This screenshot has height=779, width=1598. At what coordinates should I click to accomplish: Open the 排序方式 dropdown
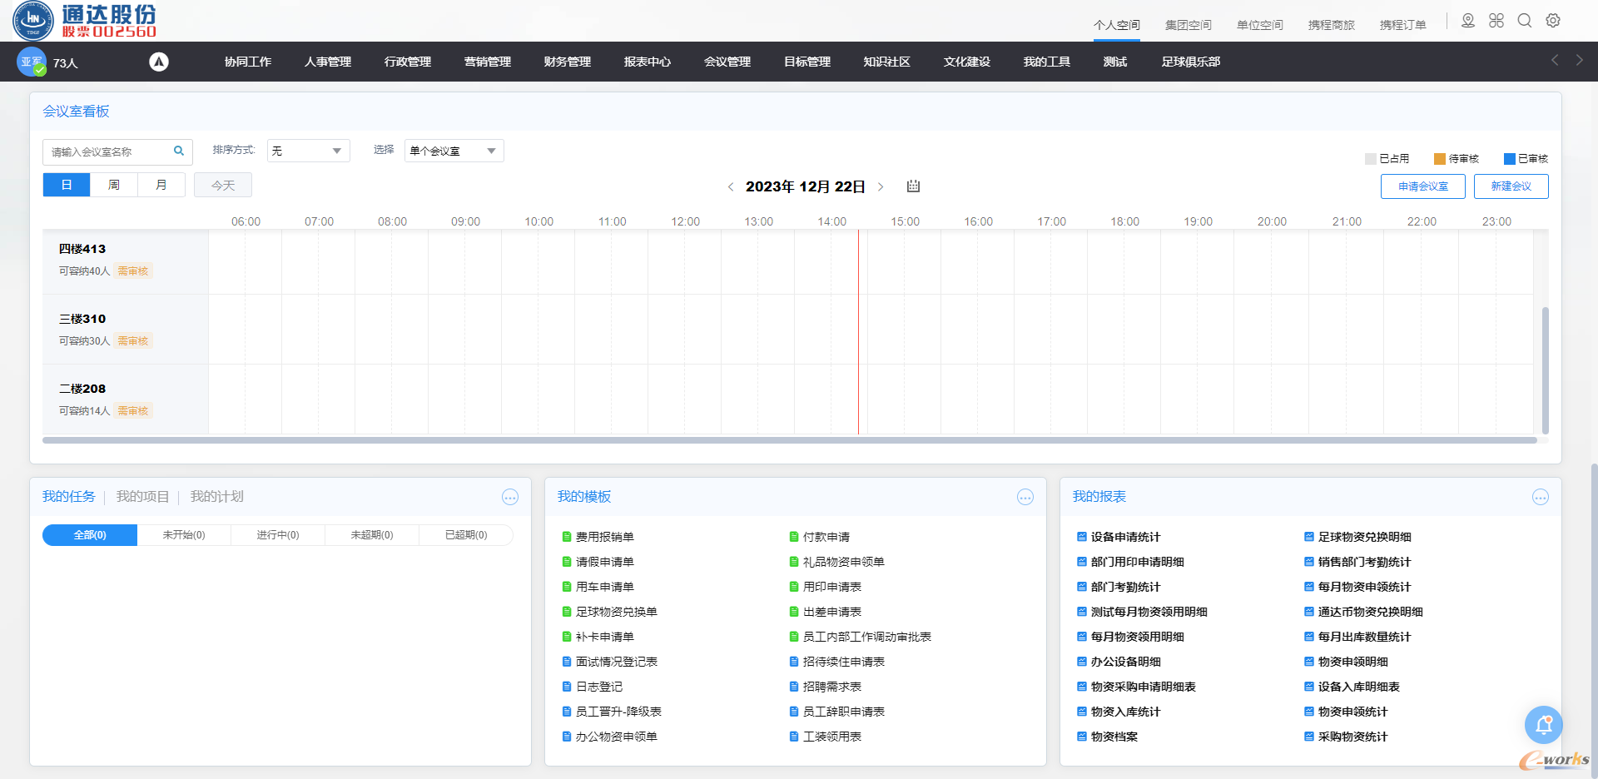click(308, 151)
